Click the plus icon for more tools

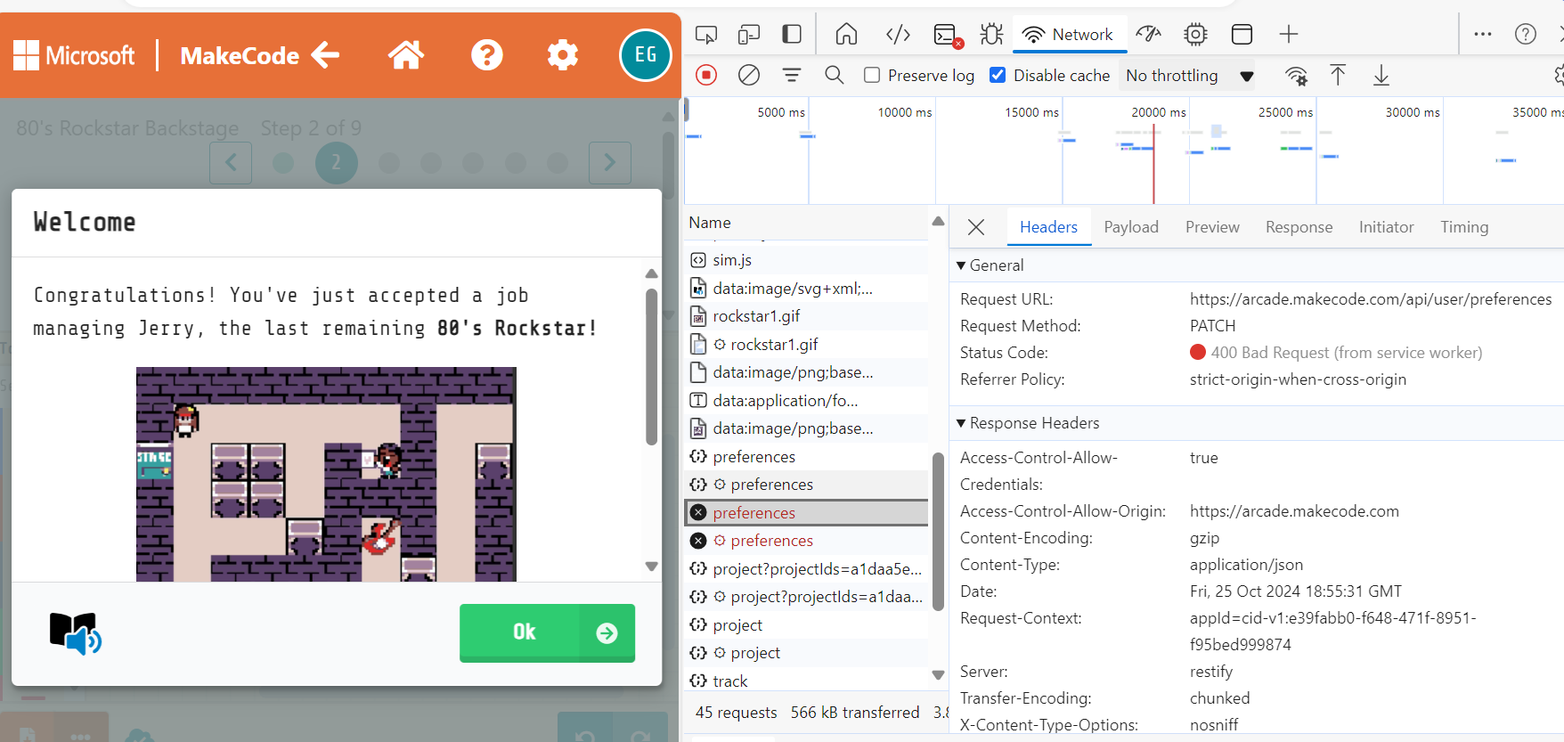pos(1289,35)
